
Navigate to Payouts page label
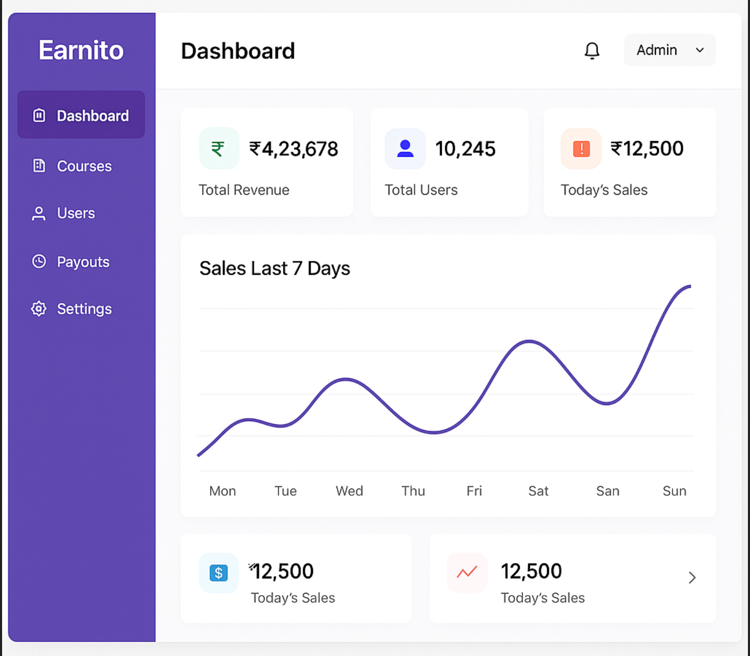pyautogui.click(x=83, y=262)
